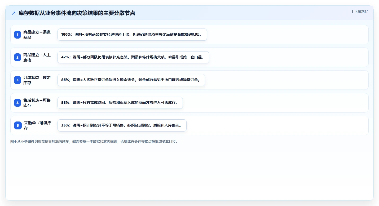Click the panel title 库存数据从业务事件流向决策结果的主要分散节点
This screenshot has height=206, width=379.
77,13
